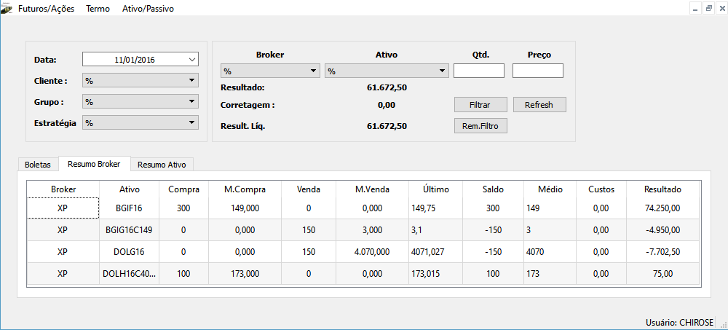The image size is (728, 330).
Task: Sort by the Broker column header
Action: [63, 189]
